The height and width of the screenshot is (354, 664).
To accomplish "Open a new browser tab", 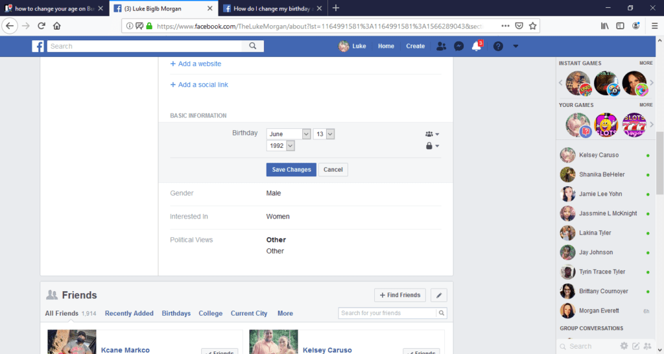I will [x=335, y=8].
